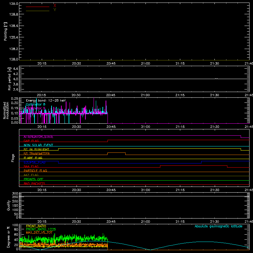Click the Absolute geomagnetic latitude label
This screenshot has height=253, width=253.
[219, 226]
